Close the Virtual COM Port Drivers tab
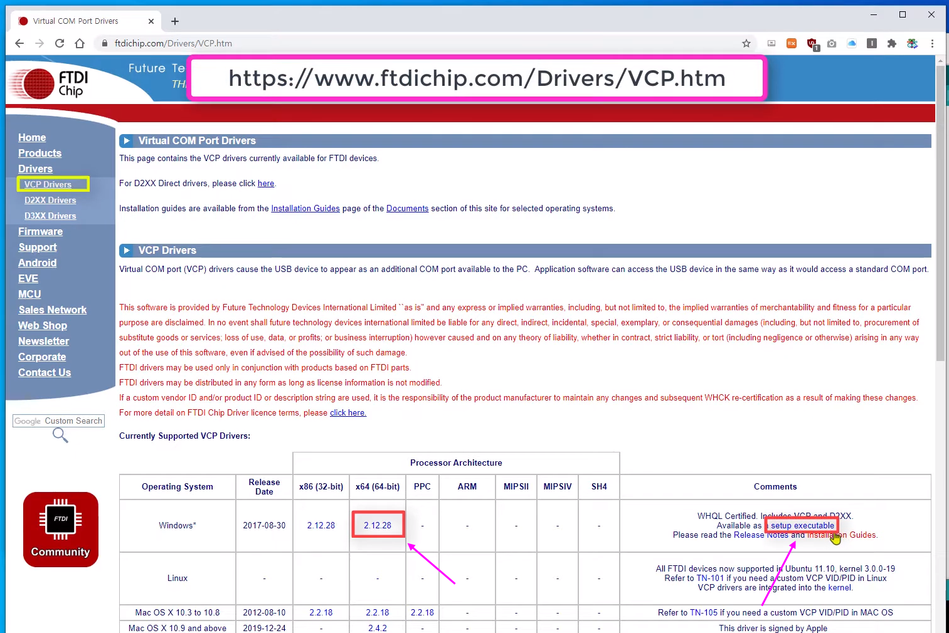The height and width of the screenshot is (633, 949). coord(151,21)
